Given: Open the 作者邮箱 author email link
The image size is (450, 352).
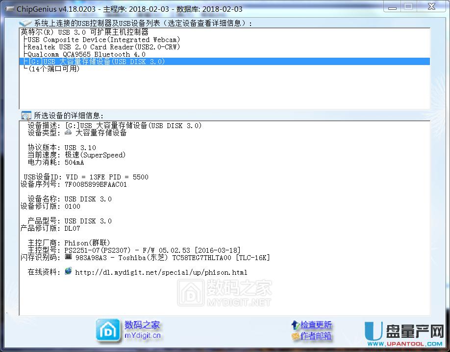Looking at the screenshot, I should tap(315, 336).
